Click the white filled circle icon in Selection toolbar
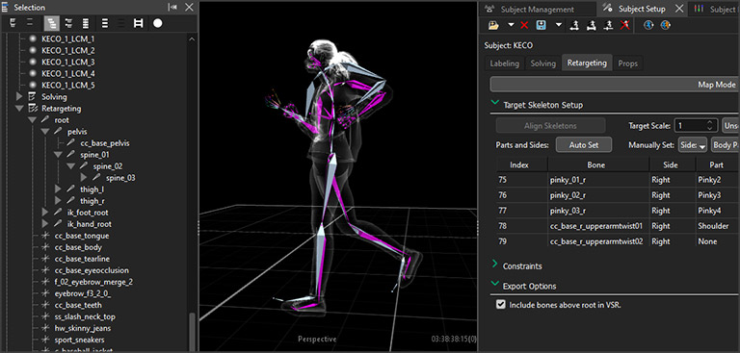This screenshot has width=740, height=353. tap(158, 23)
